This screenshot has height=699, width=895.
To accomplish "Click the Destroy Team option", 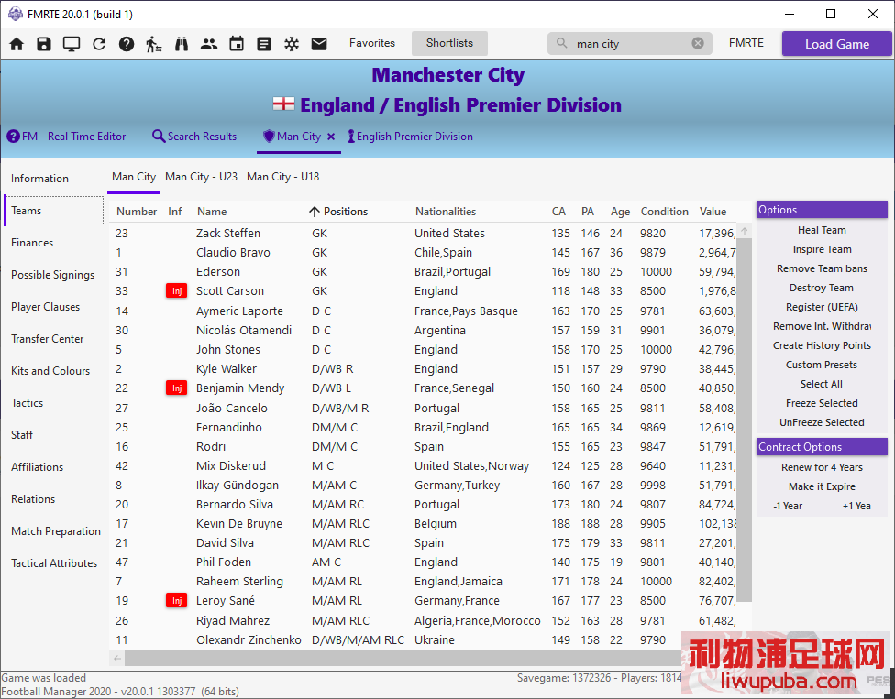I will click(822, 288).
